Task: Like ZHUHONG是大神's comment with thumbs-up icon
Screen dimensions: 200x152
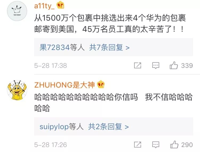Action: [174, 145]
